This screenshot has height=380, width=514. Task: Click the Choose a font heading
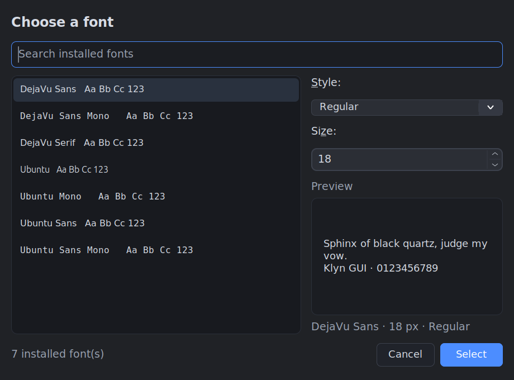coord(62,22)
